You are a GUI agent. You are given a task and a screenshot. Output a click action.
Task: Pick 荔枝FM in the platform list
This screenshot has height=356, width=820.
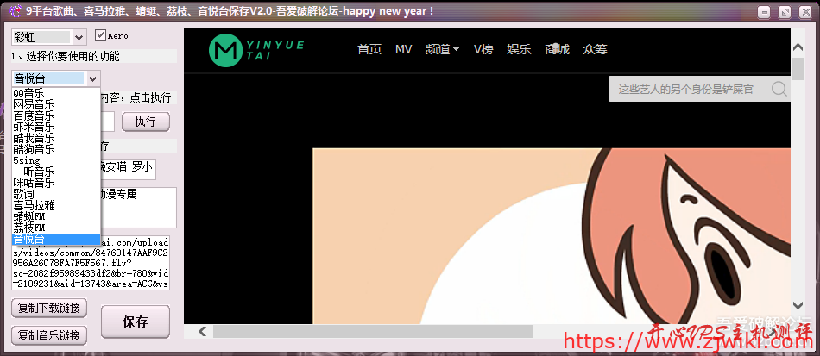[x=29, y=228]
